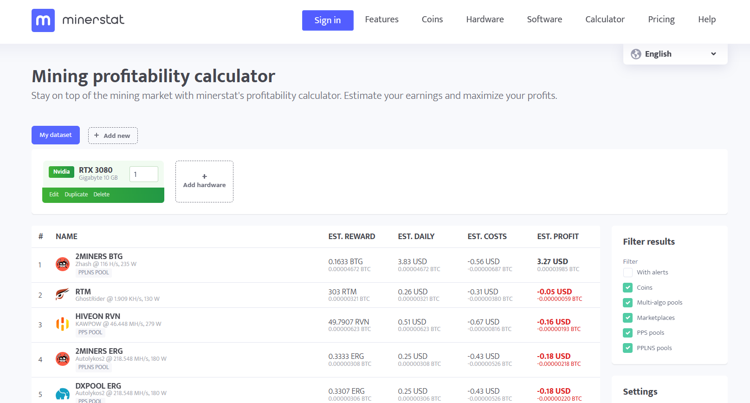Click the DXPOOL ERG elephant icon
Viewport: 750px width, 403px height.
pos(63,394)
